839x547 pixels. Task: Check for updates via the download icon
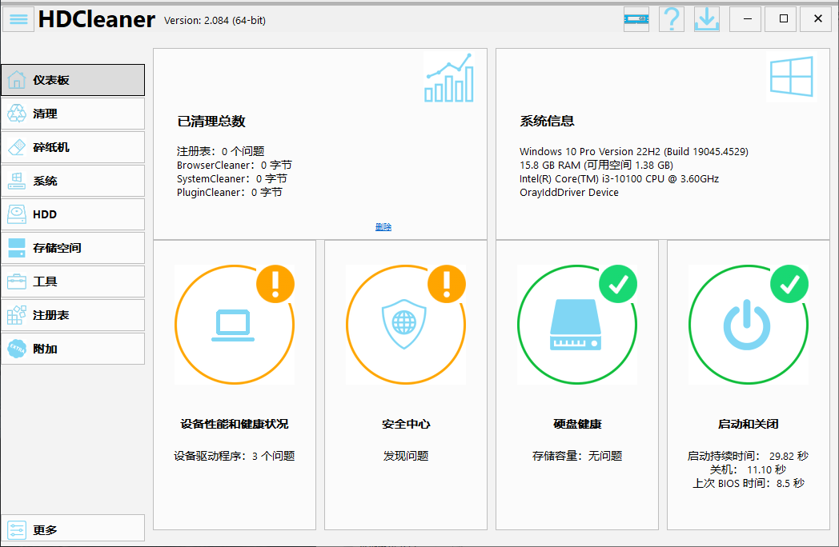pyautogui.click(x=706, y=19)
